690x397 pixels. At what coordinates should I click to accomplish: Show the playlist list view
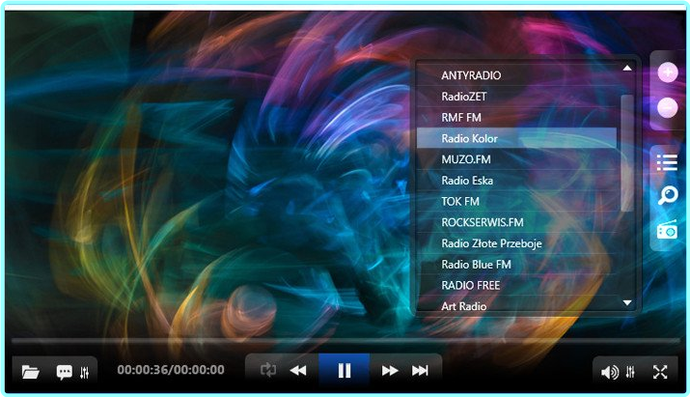[667, 163]
